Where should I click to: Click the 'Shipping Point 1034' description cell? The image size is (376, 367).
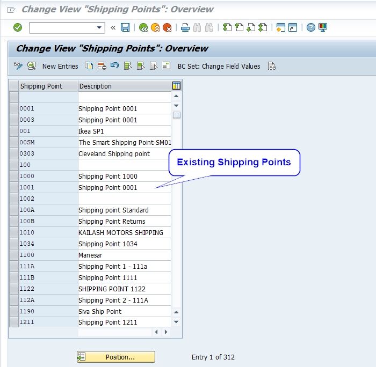point(125,244)
